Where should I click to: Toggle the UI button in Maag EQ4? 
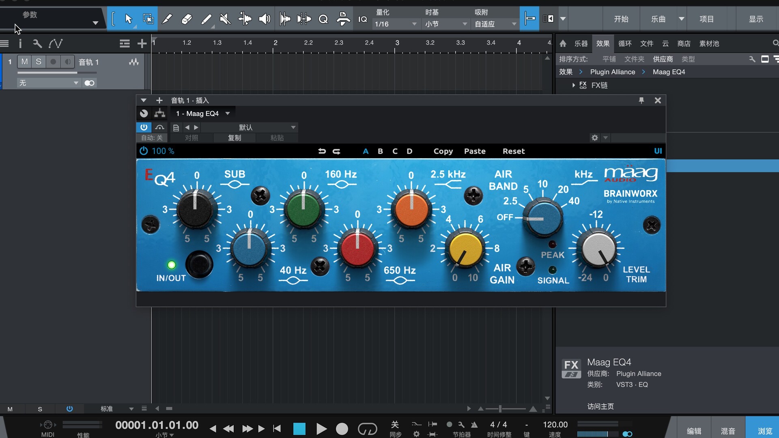pos(658,151)
